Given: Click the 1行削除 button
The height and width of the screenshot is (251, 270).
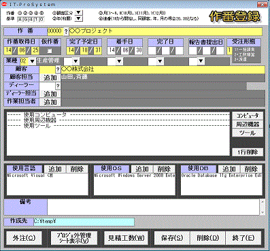Looking at the screenshot, I should click(248, 152).
